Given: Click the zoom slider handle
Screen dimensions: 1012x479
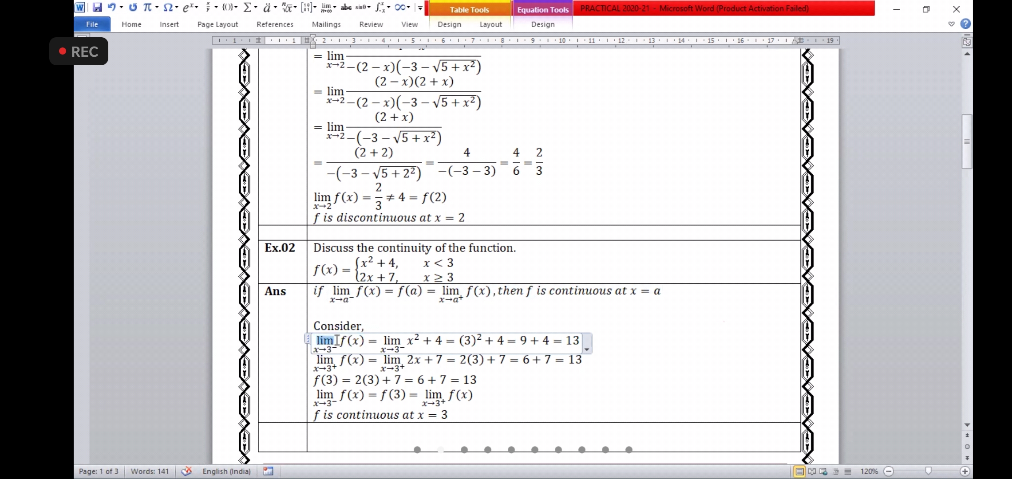Looking at the screenshot, I should (x=928, y=471).
